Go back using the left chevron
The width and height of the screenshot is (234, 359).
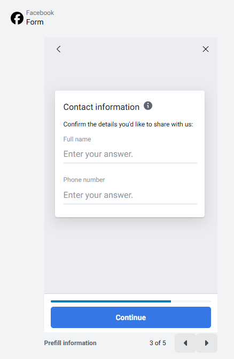[59, 49]
